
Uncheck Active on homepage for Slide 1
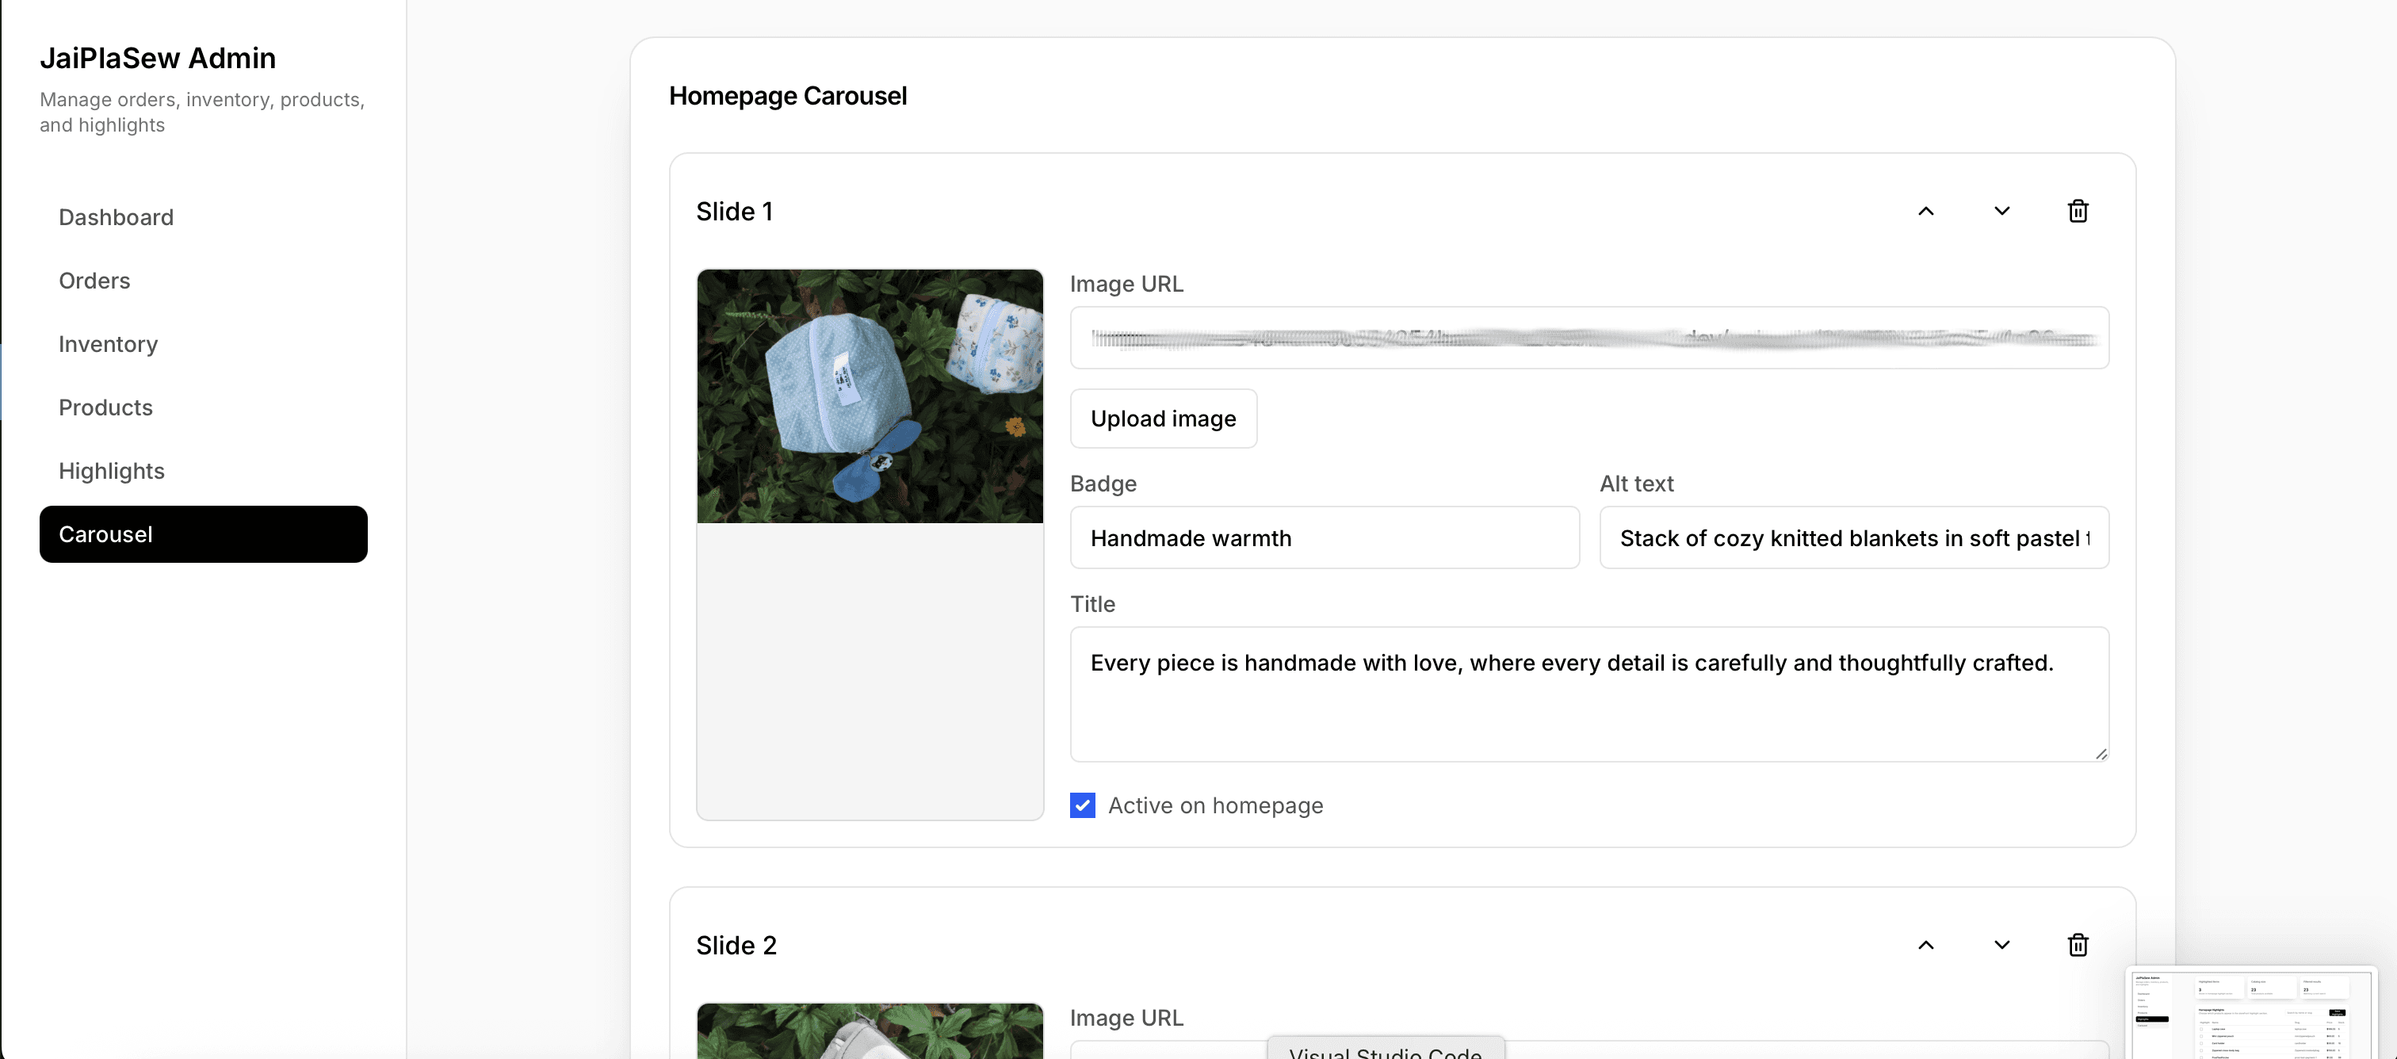(x=1082, y=805)
